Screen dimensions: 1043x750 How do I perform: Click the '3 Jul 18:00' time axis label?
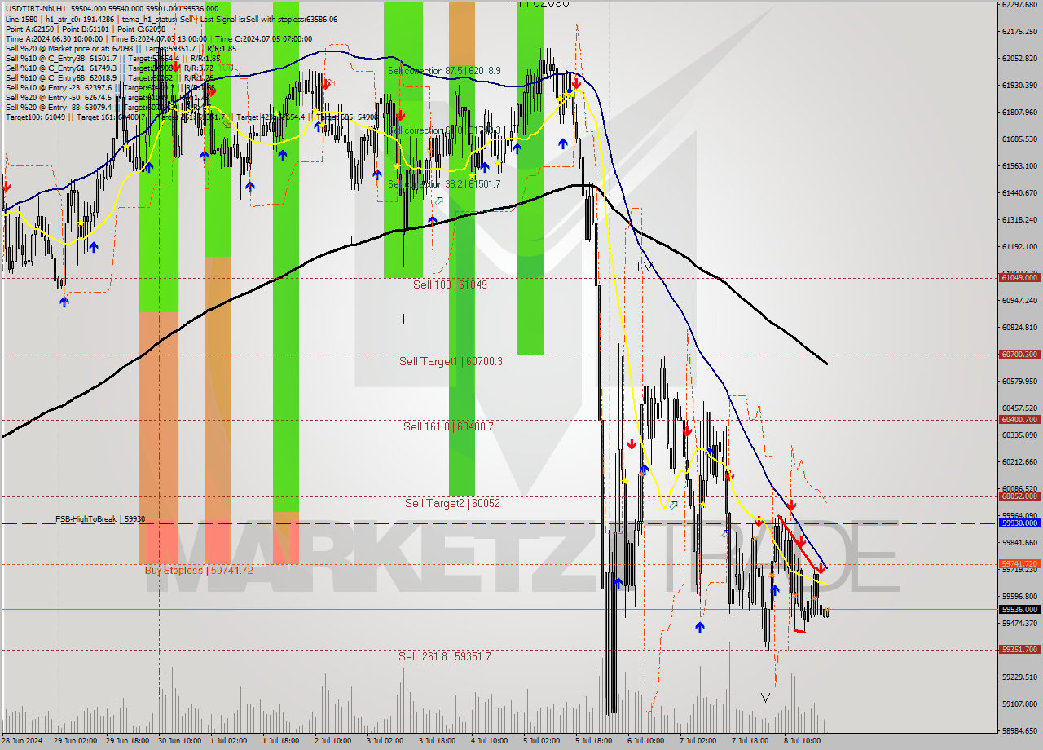click(x=438, y=741)
